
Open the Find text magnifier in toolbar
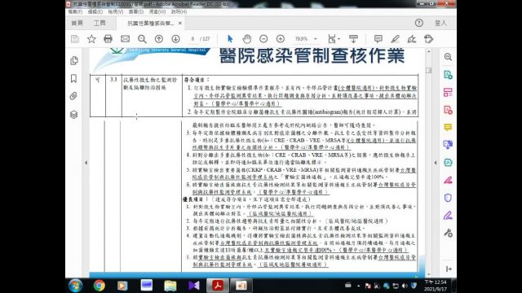click(142, 39)
